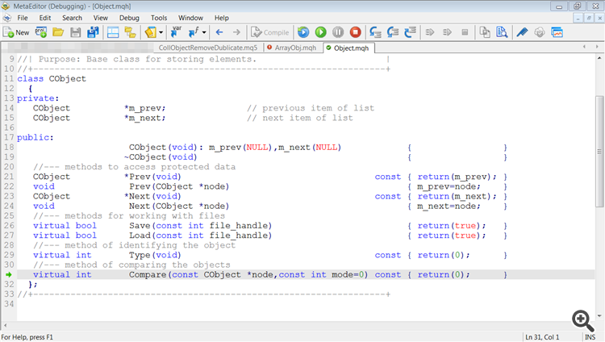Click the grey stop profiling square icon
The height and width of the screenshot is (342, 605).
pyautogui.click(x=465, y=32)
